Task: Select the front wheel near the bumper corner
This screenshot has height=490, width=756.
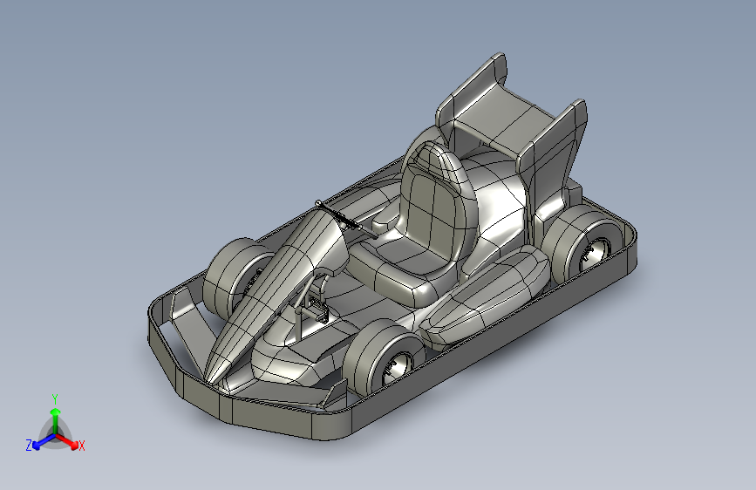Action: click(x=385, y=357)
